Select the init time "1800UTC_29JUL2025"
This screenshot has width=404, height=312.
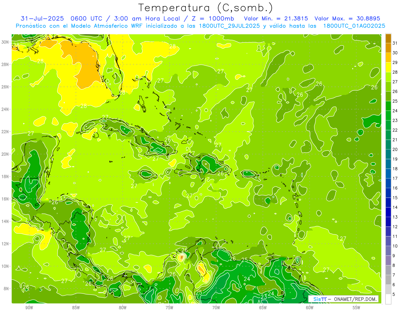click(229, 26)
